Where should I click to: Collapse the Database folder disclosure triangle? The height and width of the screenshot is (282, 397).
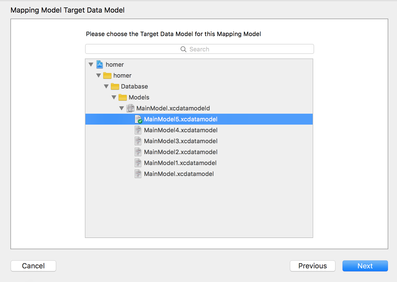(x=107, y=87)
